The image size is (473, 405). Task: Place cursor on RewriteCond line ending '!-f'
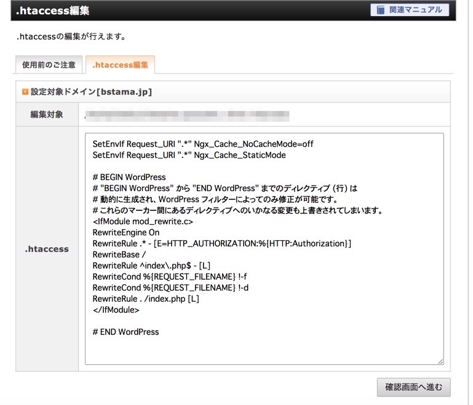(x=169, y=277)
